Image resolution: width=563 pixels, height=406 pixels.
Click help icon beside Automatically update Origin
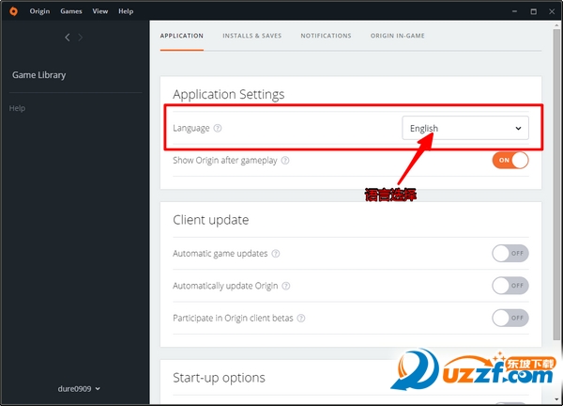[x=286, y=286]
